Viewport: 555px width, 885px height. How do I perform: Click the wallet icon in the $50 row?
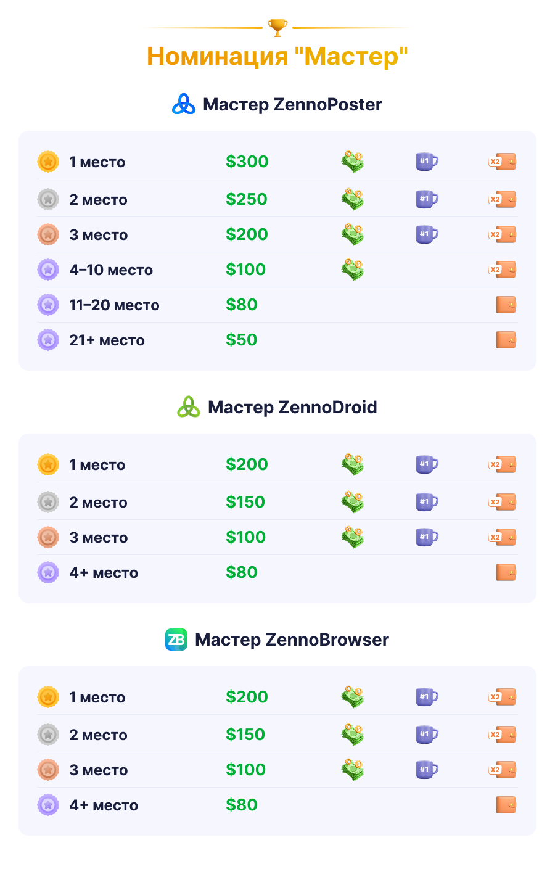coord(506,340)
